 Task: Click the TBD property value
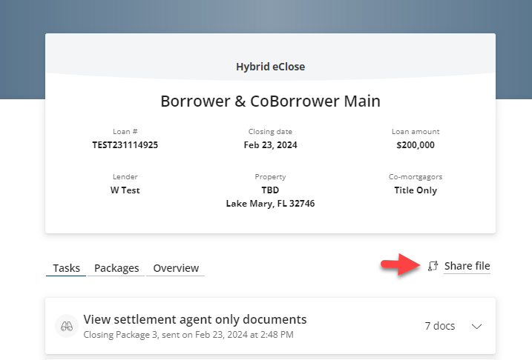(270, 190)
